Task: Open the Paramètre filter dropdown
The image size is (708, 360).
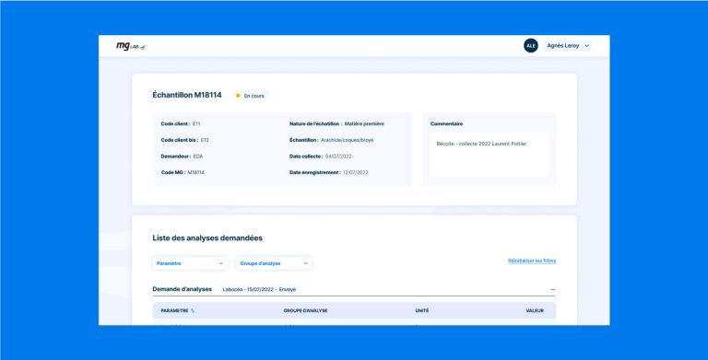Action: point(190,263)
